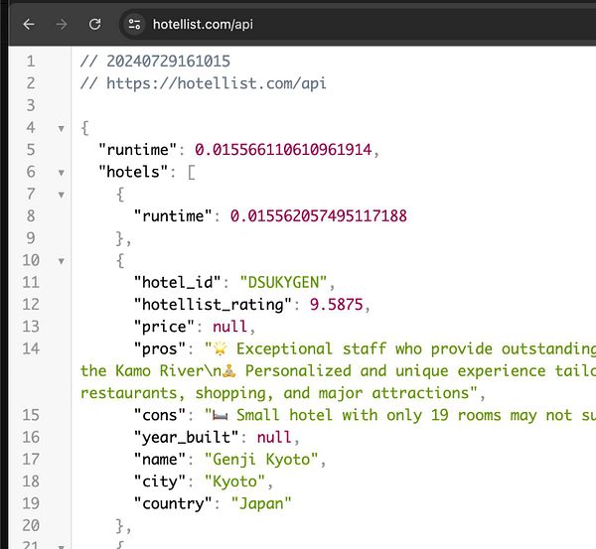Collapse the runtime object on line 7
The width and height of the screenshot is (596, 549).
tap(62, 194)
